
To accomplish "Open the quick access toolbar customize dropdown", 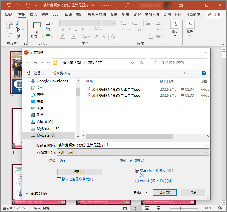I will tap(36, 5).
